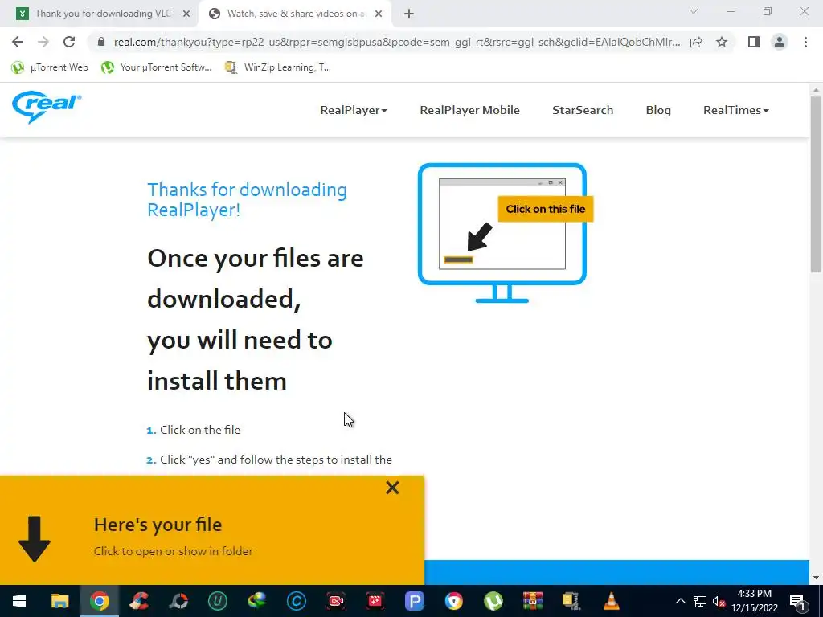The width and height of the screenshot is (823, 617).
Task: Close the yellow 'Here's your file' banner
Action: click(392, 488)
